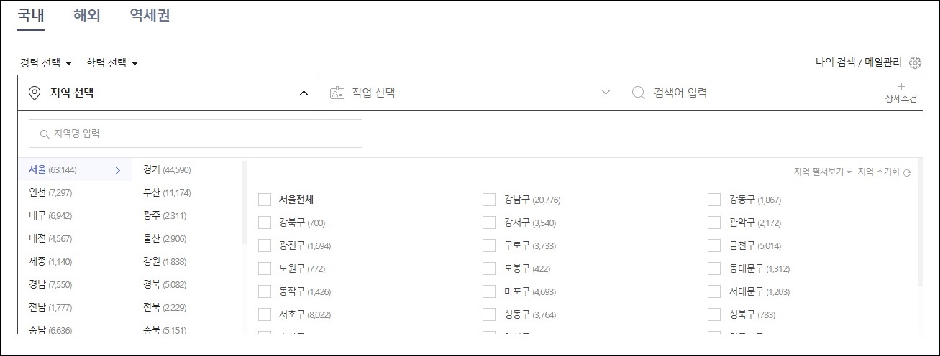940x356 pixels.
Task: Click the refresh icon beside 지역 초기화
Action: (908, 172)
